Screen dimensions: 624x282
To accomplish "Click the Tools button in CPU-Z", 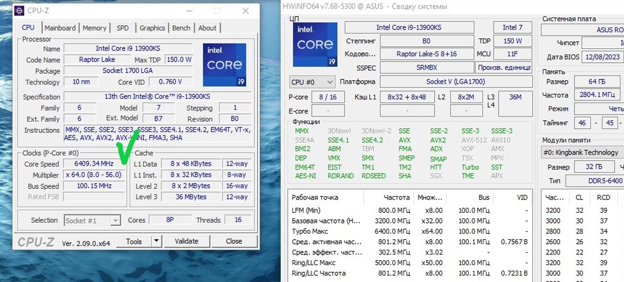I will [134, 241].
